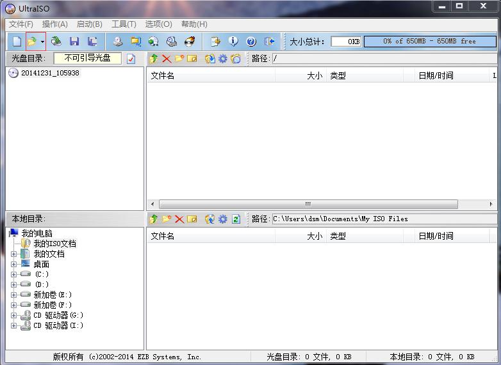501x365 pixels.
Task: Create a new ISO image with toolbar New icon
Action: [x=17, y=42]
